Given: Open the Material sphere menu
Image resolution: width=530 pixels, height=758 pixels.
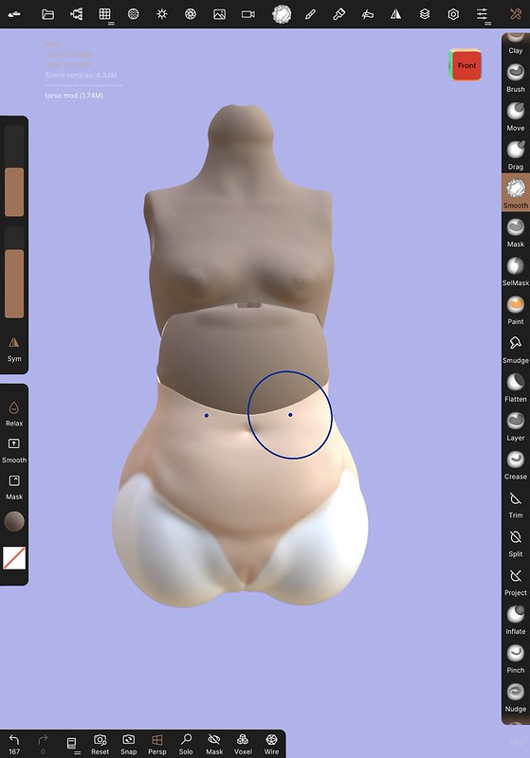Looking at the screenshot, I should point(134,14).
